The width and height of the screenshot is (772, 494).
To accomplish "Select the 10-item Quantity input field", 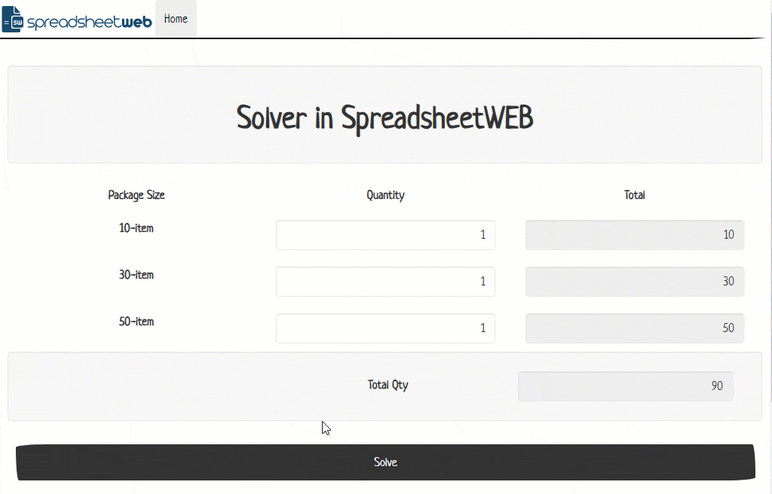I will coord(385,235).
